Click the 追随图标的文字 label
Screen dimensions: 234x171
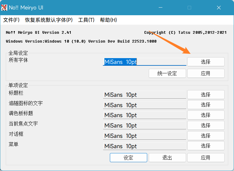click(26, 103)
